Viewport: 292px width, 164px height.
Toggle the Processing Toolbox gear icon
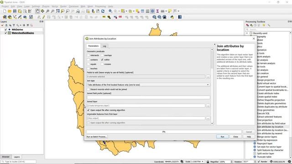pos(152,11)
